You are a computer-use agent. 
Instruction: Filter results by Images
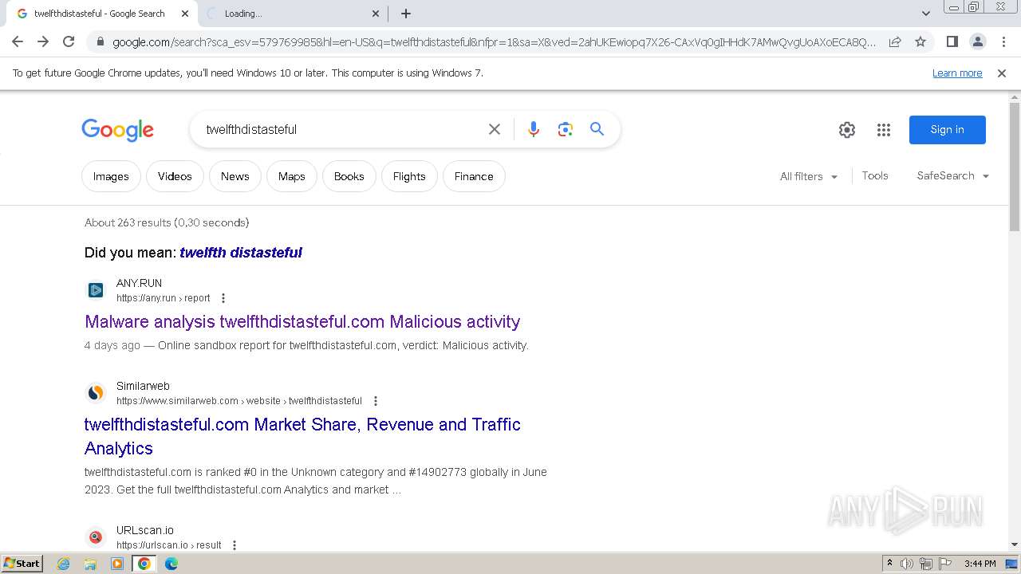111,176
